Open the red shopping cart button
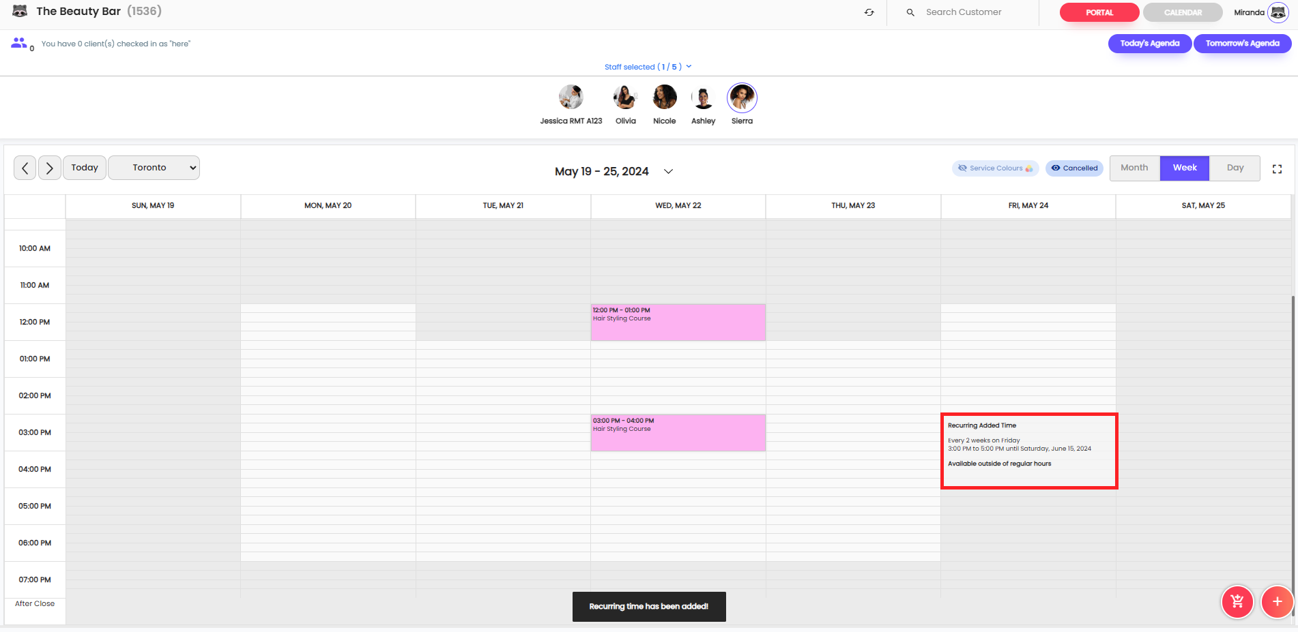This screenshot has width=1298, height=632. click(x=1237, y=602)
